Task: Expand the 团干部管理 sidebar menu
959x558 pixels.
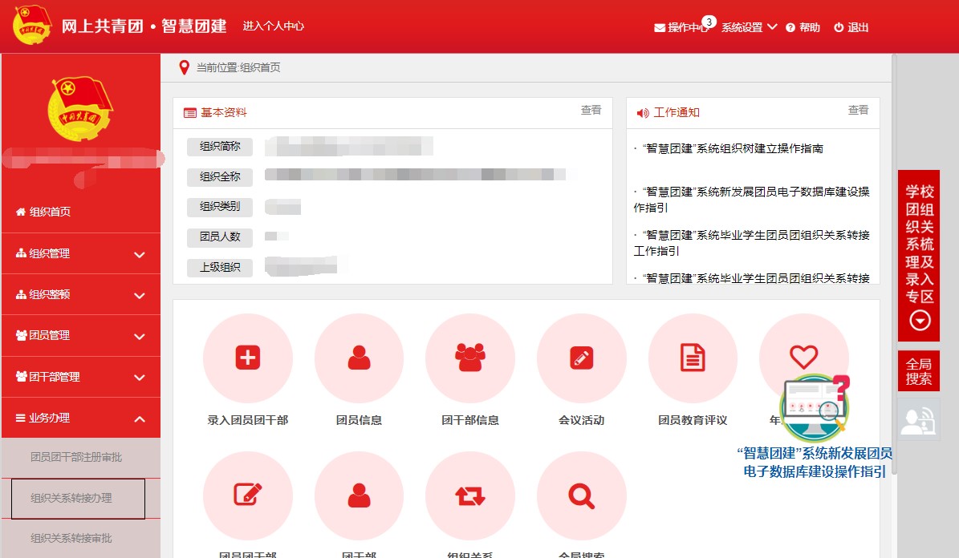Action: 80,377
